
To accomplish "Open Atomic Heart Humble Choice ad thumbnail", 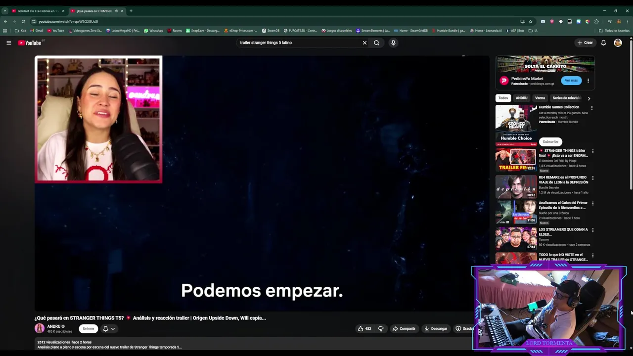I will pos(516,125).
